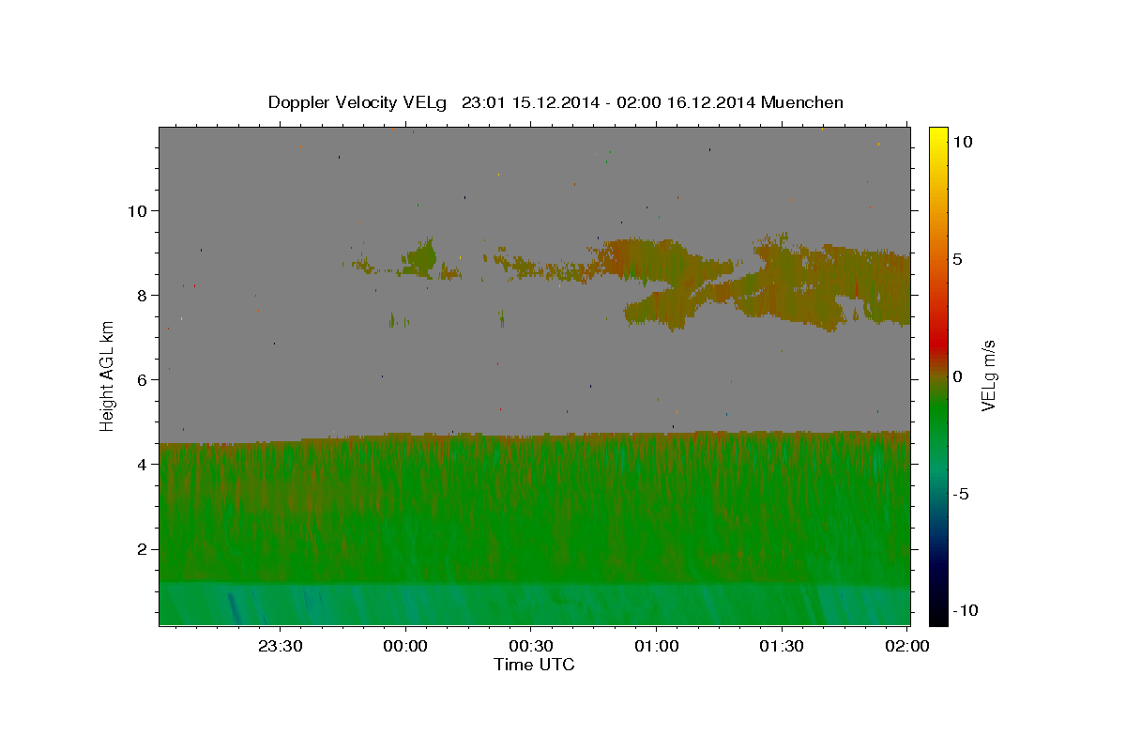Click the '00:30' time axis label
Image resolution: width=1126 pixels, height=751 pixels.
pyautogui.click(x=531, y=646)
